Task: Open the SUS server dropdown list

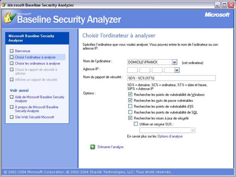Action: point(193,130)
